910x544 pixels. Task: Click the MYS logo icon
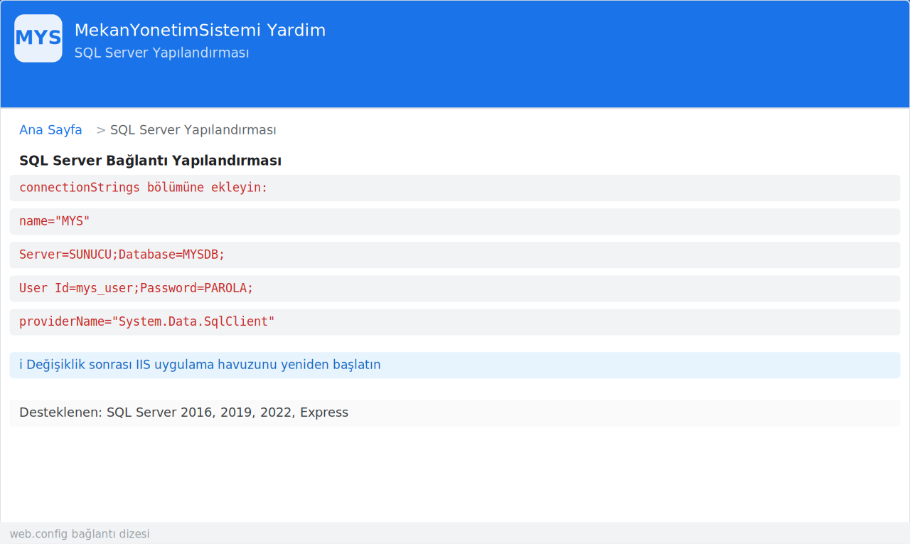pyautogui.click(x=38, y=38)
